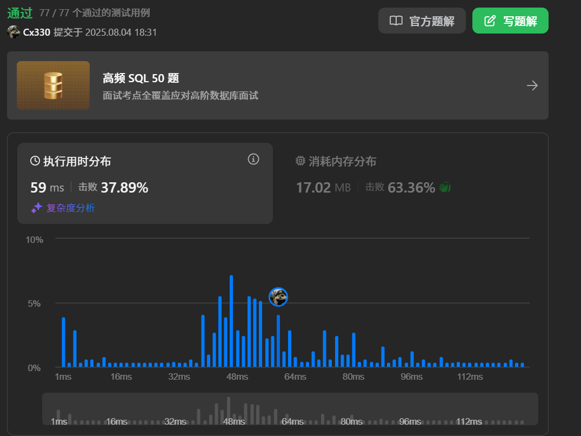Viewport: 581px width, 436px height.
Task: Click the 击败 63.36% memory percentile
Action: click(x=400, y=188)
